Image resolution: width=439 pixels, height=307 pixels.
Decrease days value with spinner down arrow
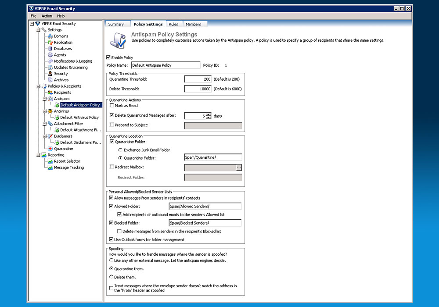(208, 118)
